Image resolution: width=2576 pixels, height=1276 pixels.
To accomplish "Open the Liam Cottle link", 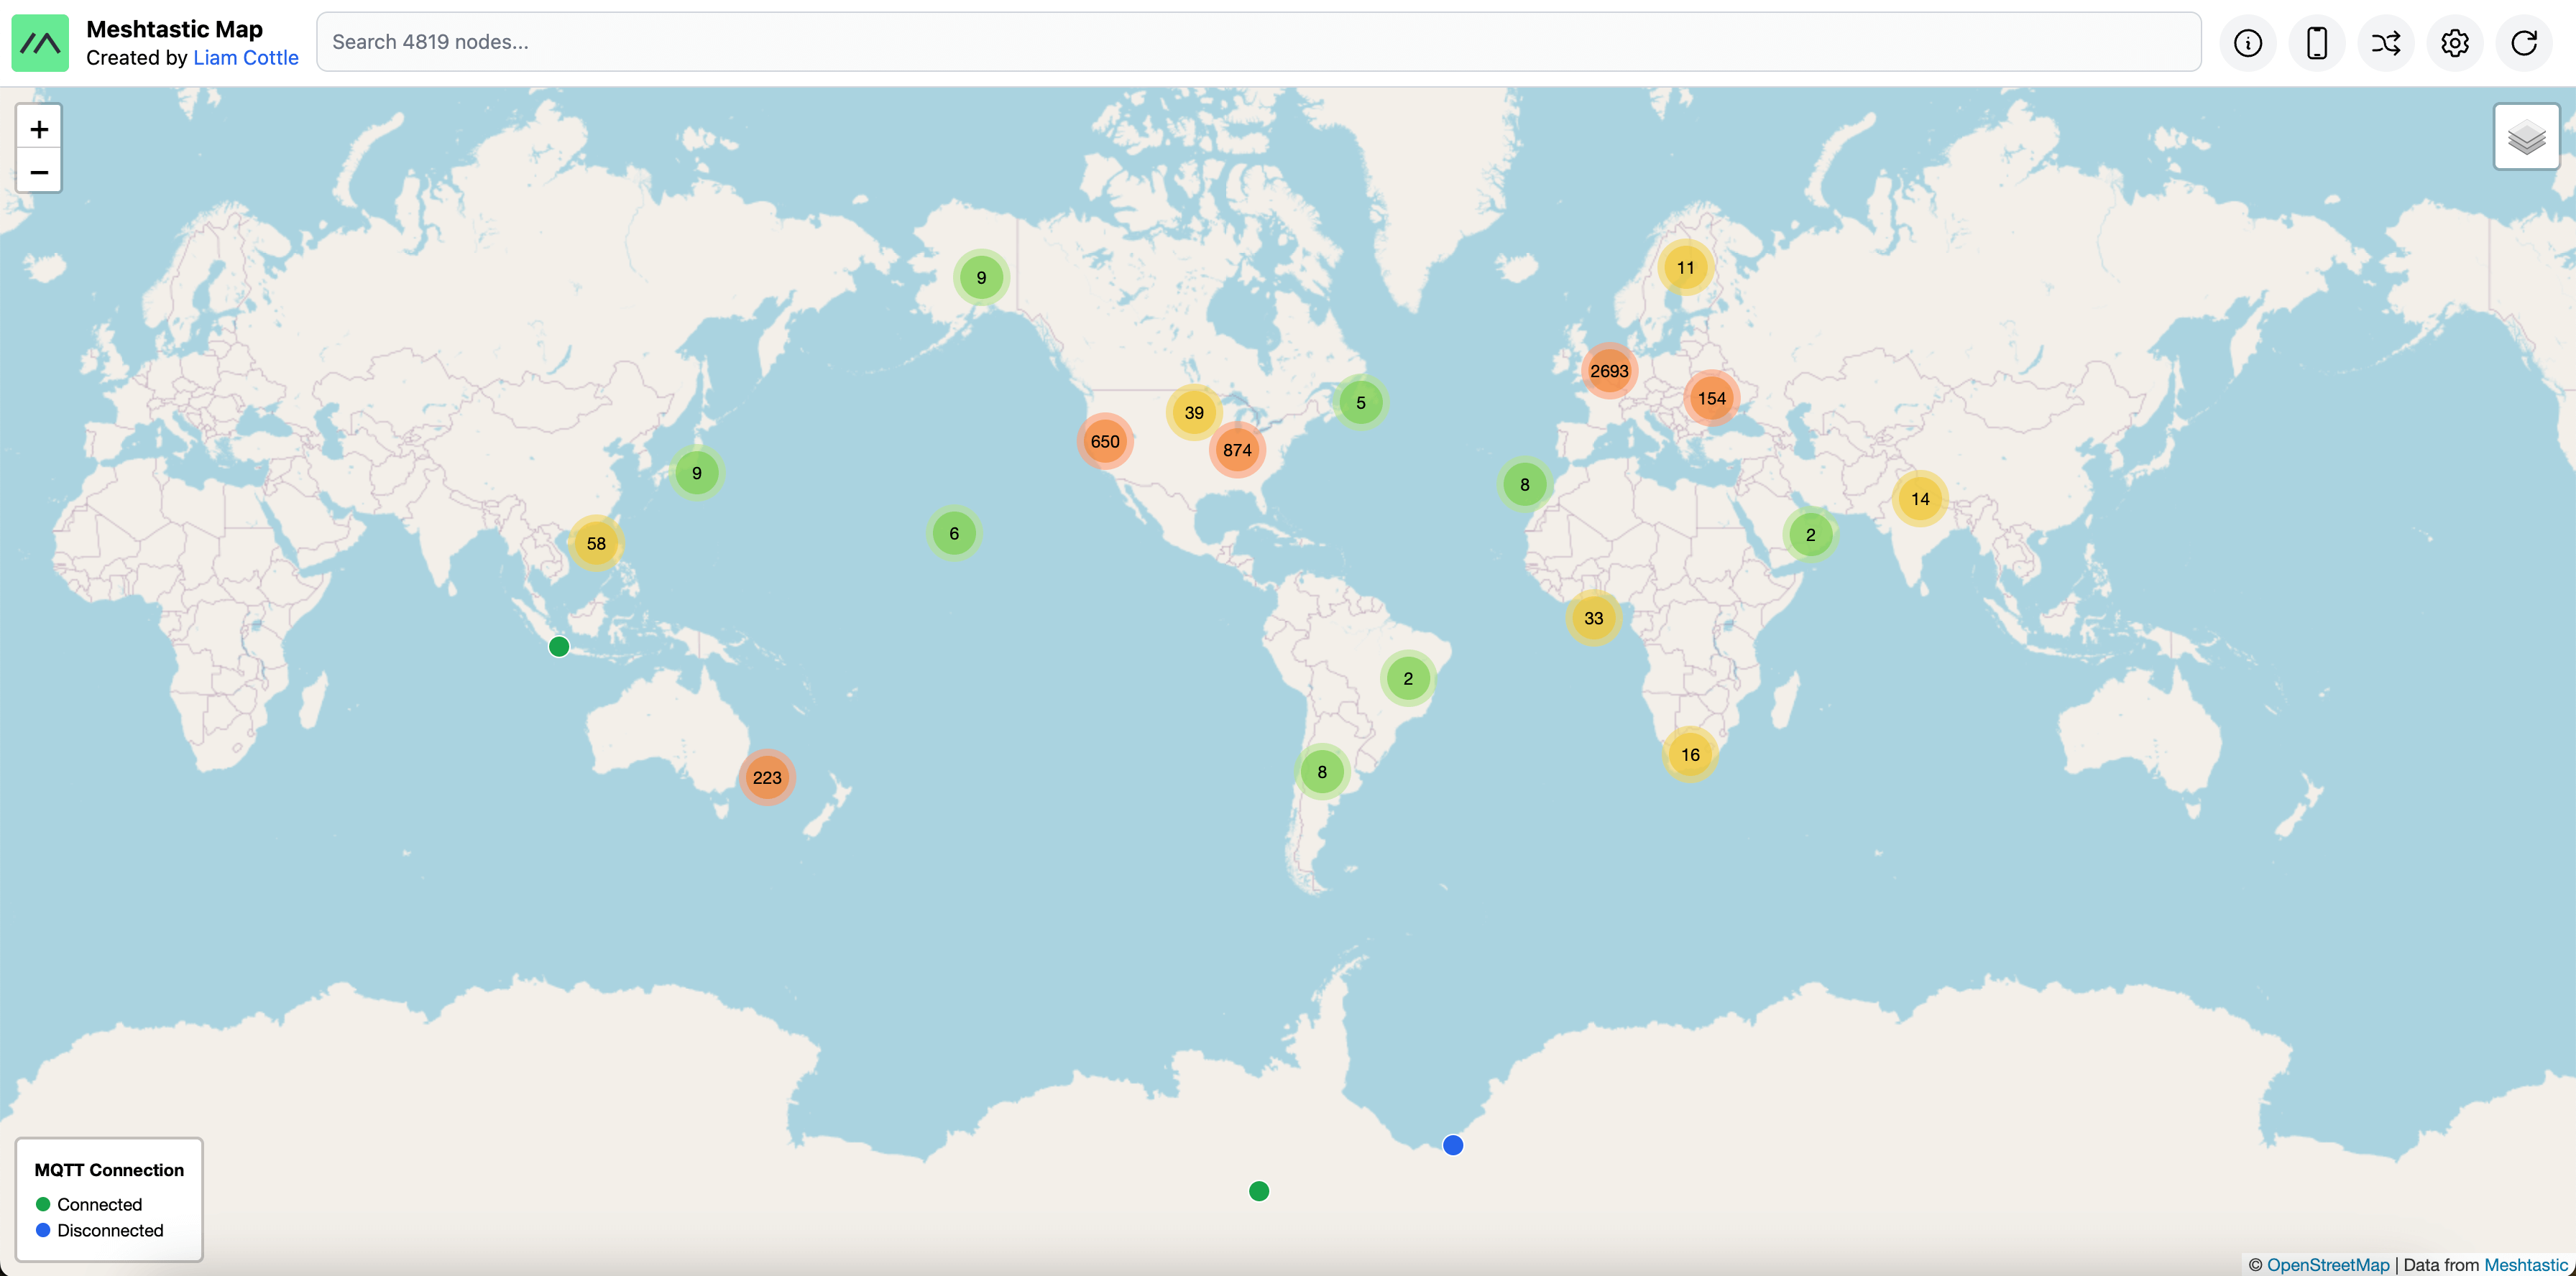I will tap(246, 58).
